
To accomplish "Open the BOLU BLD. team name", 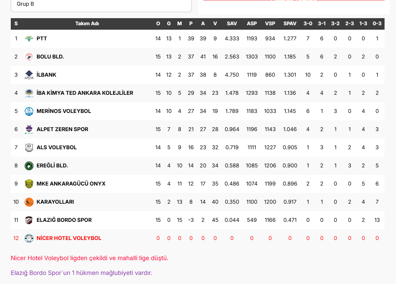I will tap(50, 57).
